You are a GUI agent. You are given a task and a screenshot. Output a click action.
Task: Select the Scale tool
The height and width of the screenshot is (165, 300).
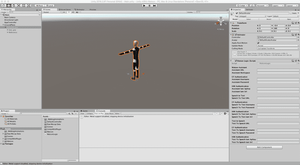pyautogui.click(x=19, y=6)
